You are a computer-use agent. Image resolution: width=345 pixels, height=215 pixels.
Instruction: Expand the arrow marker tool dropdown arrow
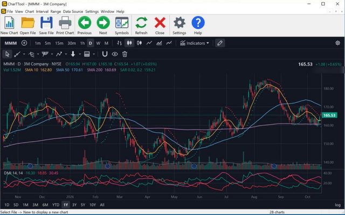click(80, 54)
